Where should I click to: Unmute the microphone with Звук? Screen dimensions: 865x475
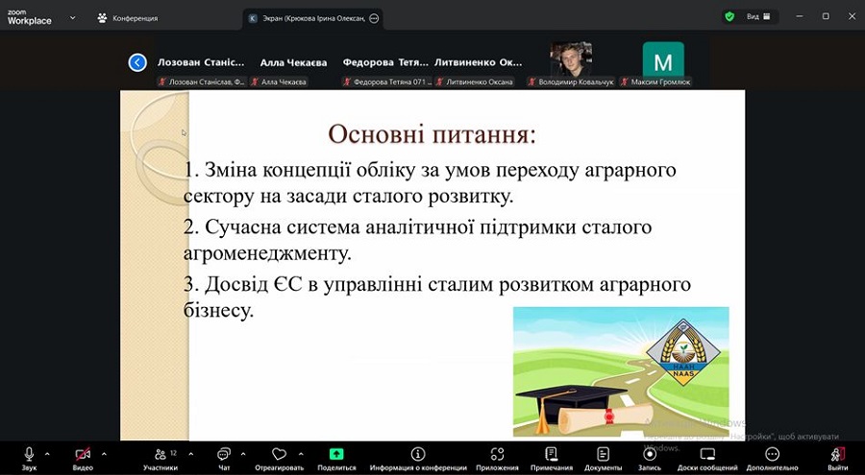click(30, 455)
